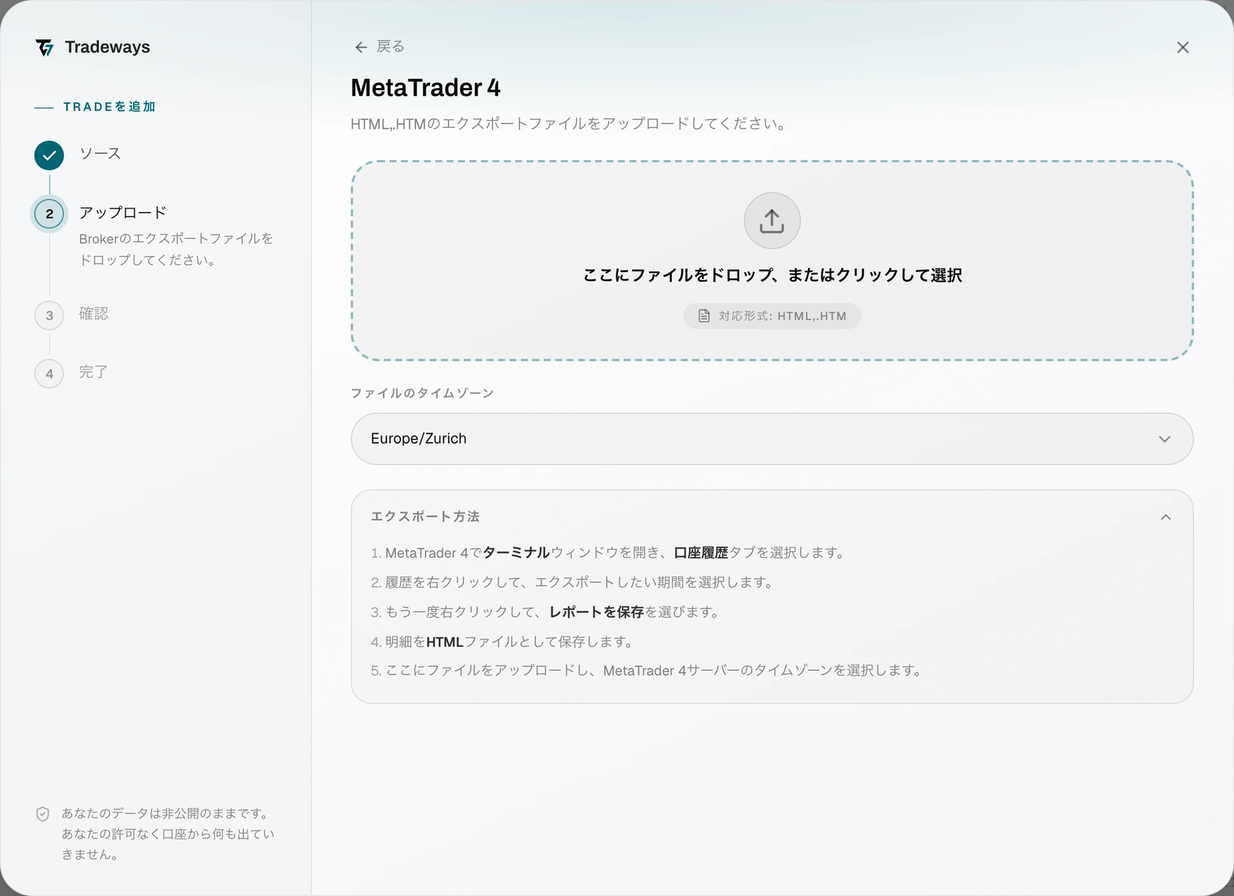Click the TRADEを追加 section title
This screenshot has width=1234, height=896.
click(x=109, y=107)
